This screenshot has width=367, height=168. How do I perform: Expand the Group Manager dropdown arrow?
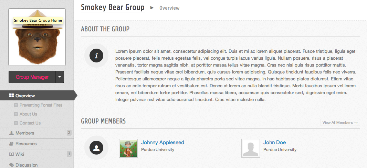59,77
